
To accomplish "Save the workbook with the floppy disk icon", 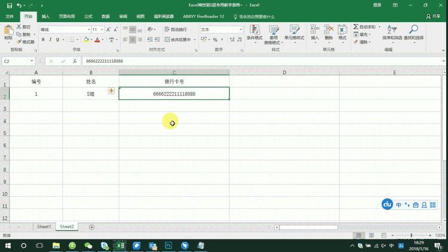I will pyautogui.click(x=10, y=5).
